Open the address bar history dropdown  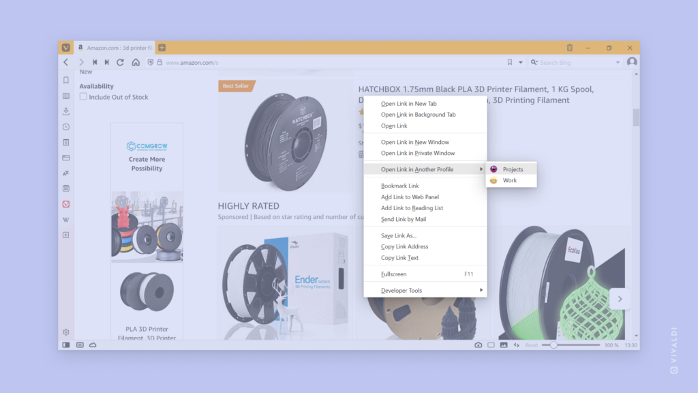point(520,62)
